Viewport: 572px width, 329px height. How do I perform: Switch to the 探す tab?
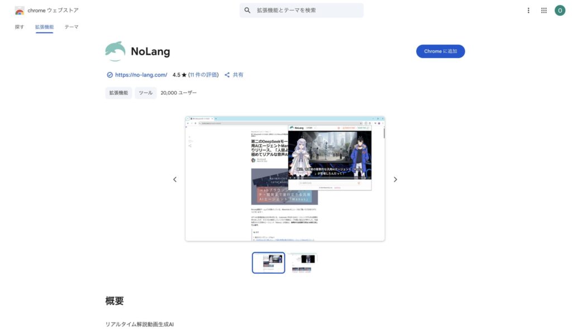tap(20, 27)
